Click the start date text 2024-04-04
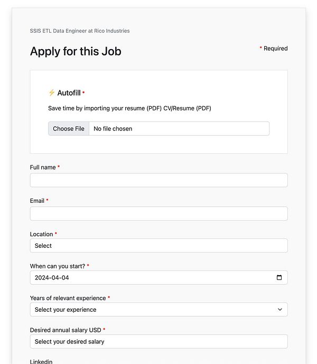 click(52, 278)
